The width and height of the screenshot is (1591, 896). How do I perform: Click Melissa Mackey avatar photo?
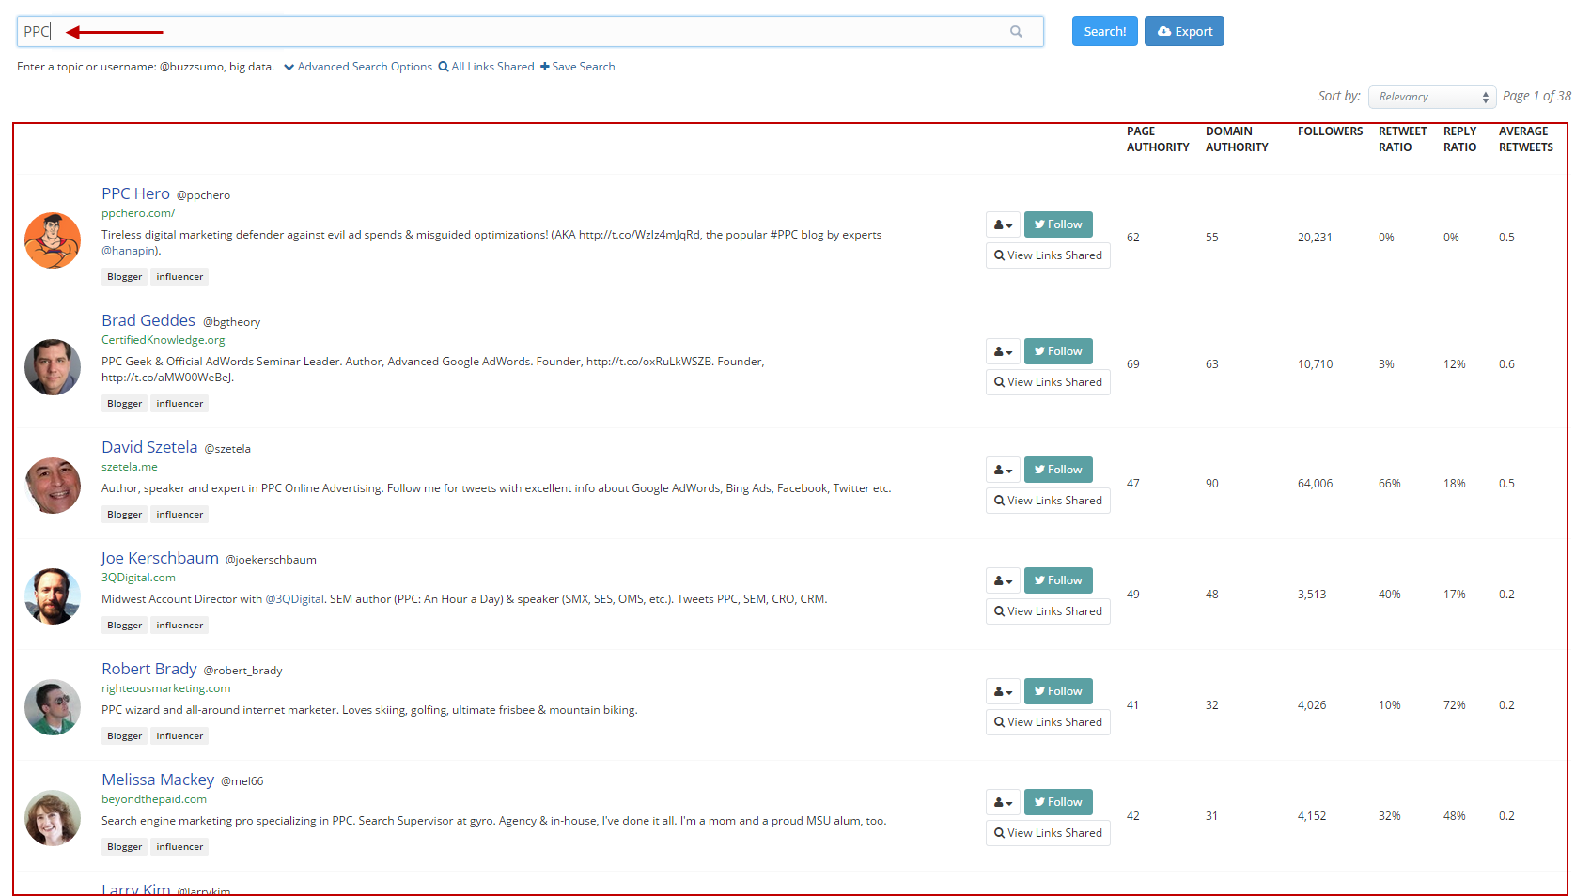point(53,818)
